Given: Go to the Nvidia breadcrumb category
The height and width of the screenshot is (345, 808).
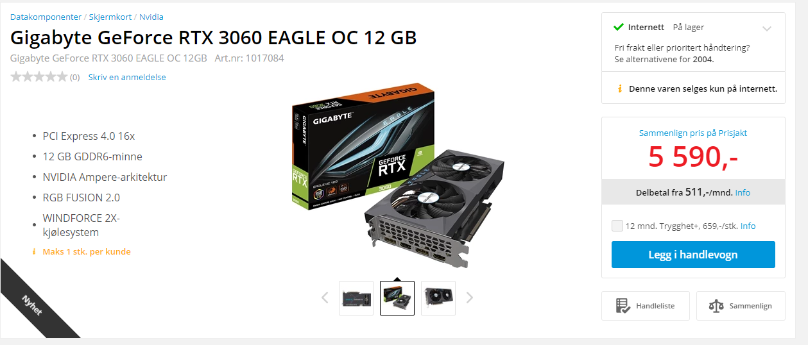Looking at the screenshot, I should pos(151,17).
